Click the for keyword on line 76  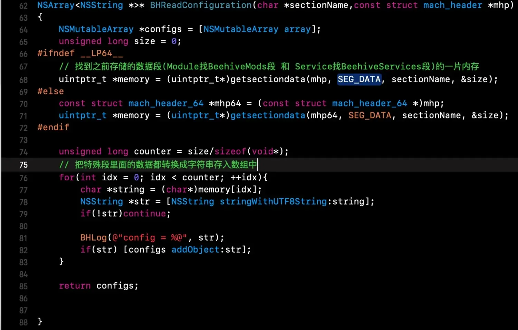pyautogui.click(x=67, y=178)
